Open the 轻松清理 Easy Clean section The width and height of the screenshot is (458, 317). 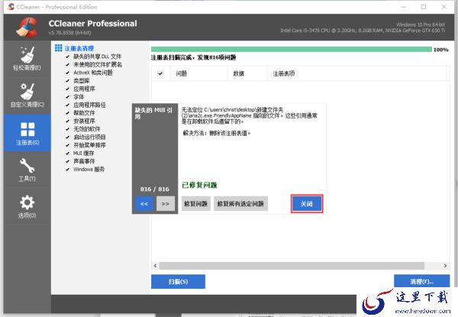(x=27, y=58)
